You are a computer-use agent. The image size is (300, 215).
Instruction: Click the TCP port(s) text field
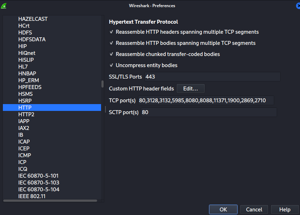pyautogui.click(x=206, y=101)
